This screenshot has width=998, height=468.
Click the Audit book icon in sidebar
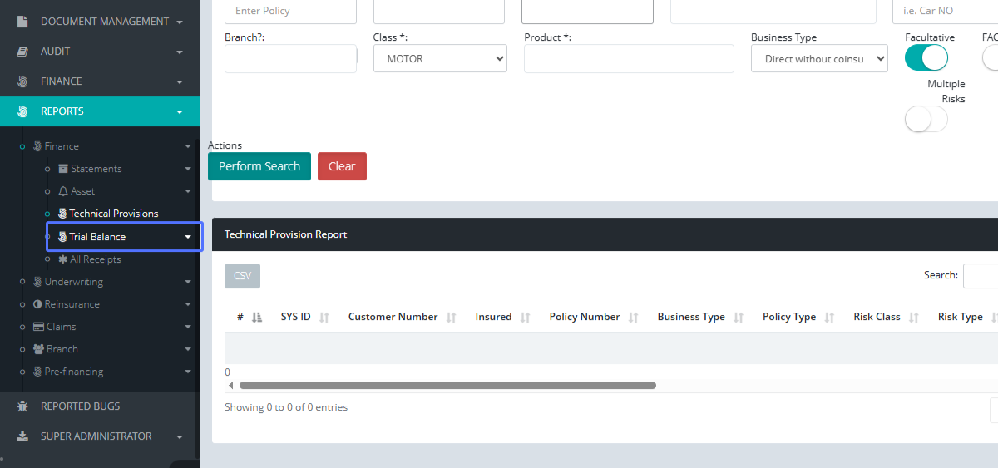(x=22, y=52)
